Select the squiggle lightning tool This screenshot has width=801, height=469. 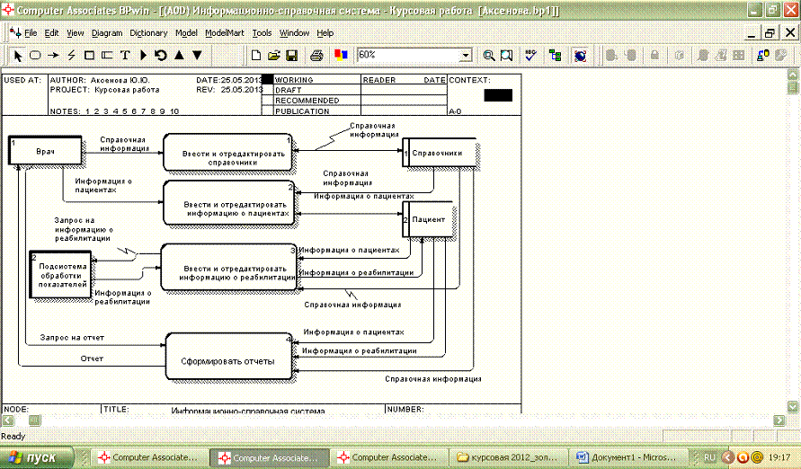click(x=72, y=55)
